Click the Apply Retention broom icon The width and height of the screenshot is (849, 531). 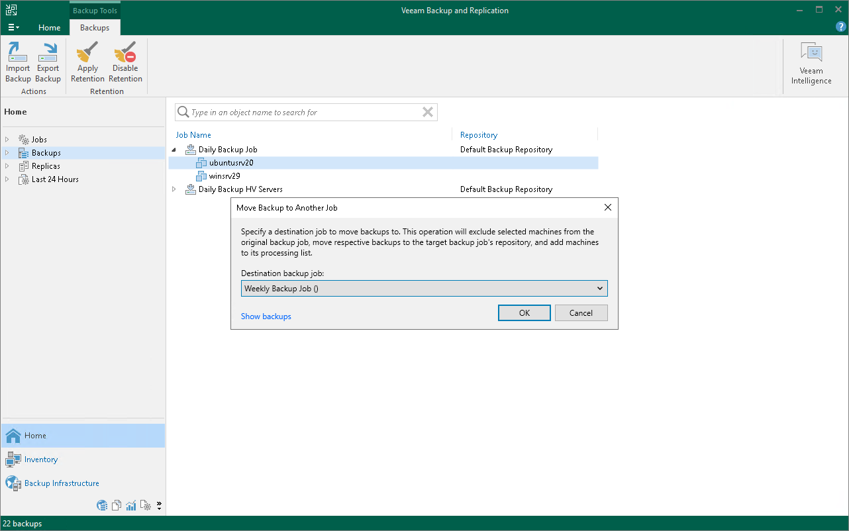[87, 53]
